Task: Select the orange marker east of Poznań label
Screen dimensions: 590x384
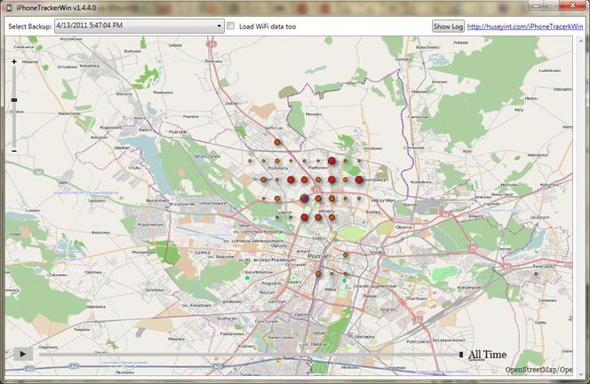Action: [x=345, y=255]
